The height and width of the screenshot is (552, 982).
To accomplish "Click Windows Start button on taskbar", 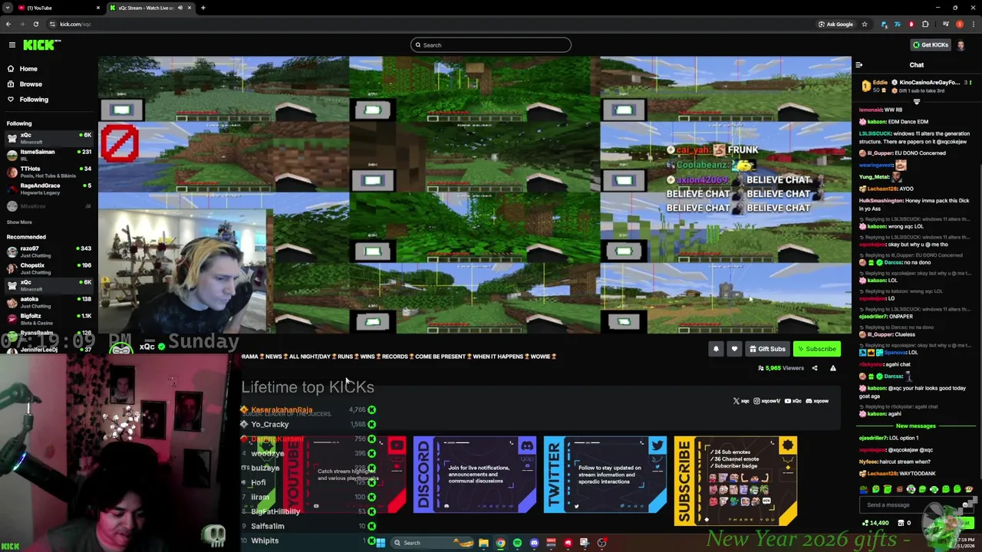I will [x=380, y=543].
